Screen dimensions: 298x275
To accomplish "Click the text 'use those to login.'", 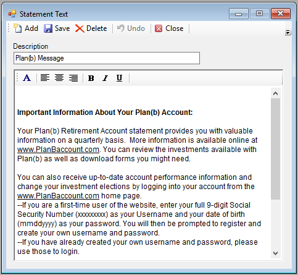I will point(48,252).
